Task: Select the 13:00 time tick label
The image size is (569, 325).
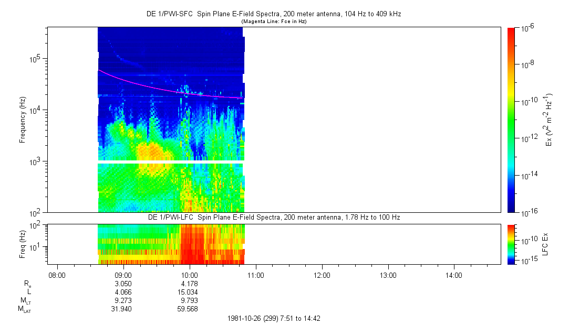Action: tap(388, 275)
